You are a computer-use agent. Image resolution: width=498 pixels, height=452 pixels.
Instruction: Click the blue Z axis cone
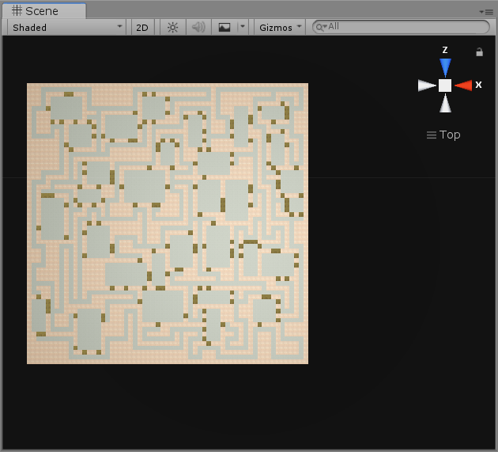[445, 67]
